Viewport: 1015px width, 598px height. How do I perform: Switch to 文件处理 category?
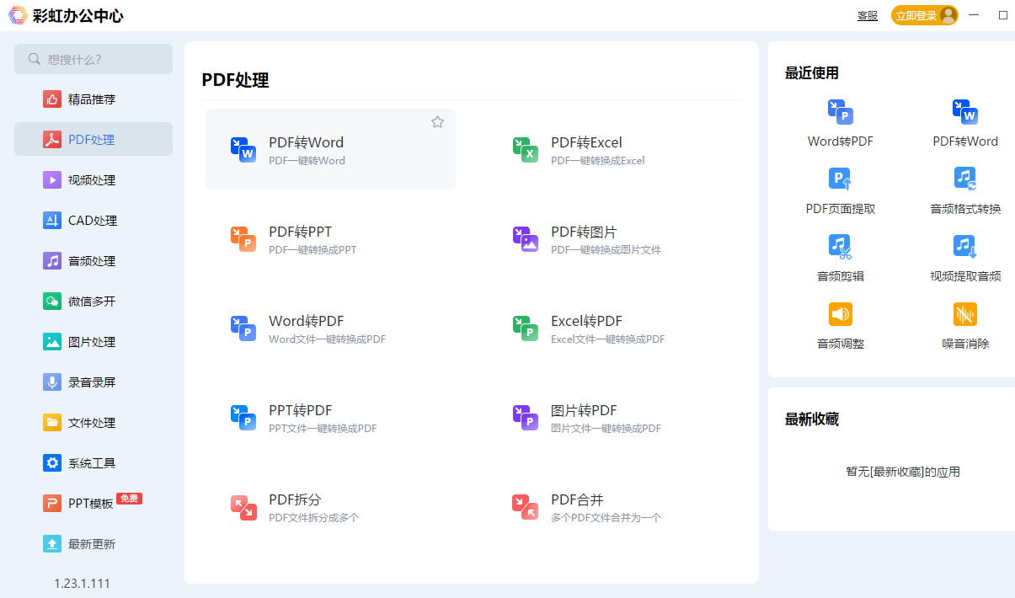(93, 423)
